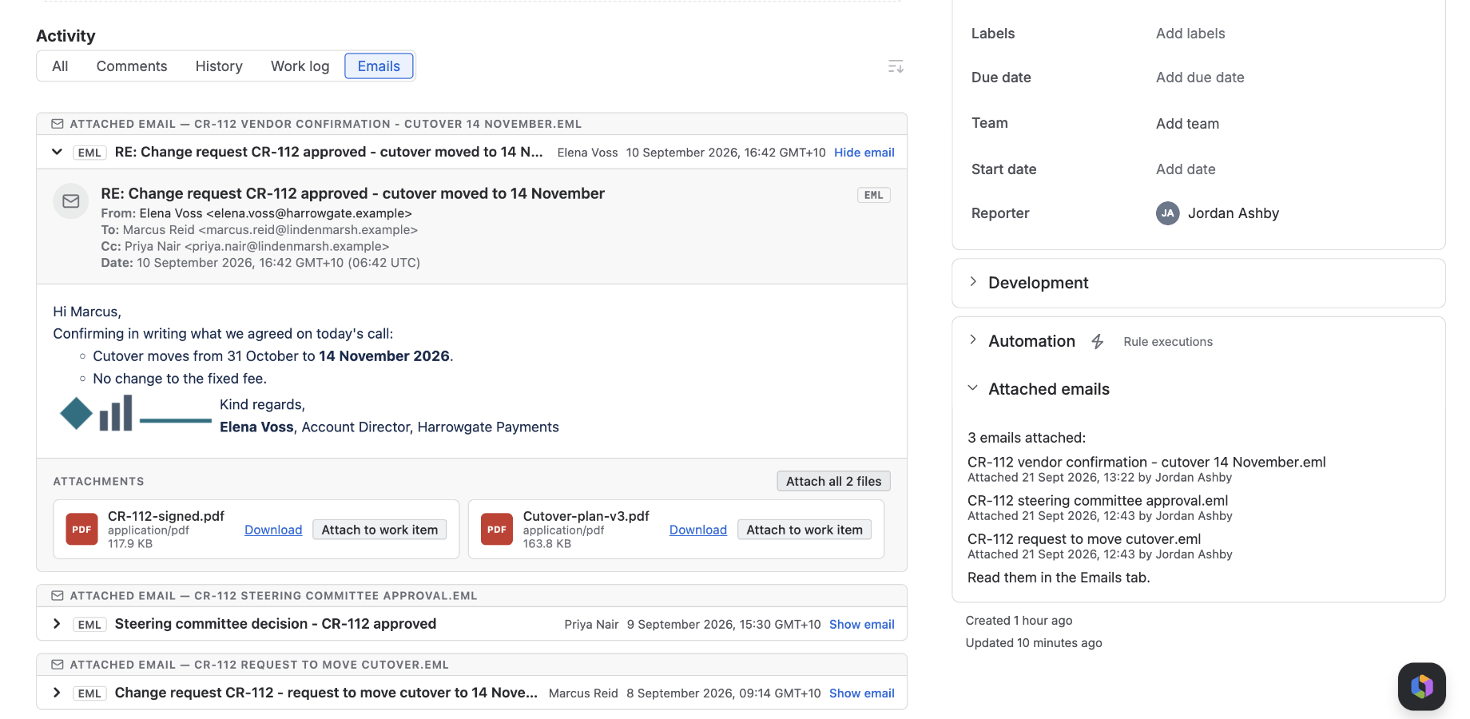Click the envelope icon beside the email subject

coord(71,201)
